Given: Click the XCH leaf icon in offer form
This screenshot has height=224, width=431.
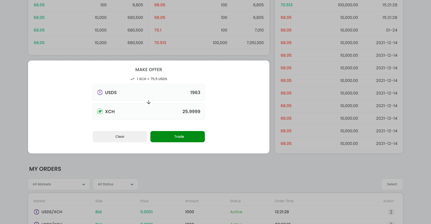Looking at the screenshot, I should click(100, 111).
